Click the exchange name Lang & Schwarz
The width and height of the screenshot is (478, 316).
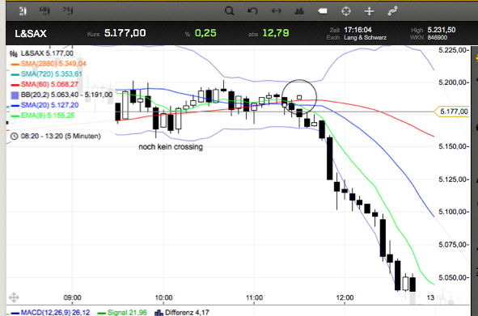[x=366, y=37]
